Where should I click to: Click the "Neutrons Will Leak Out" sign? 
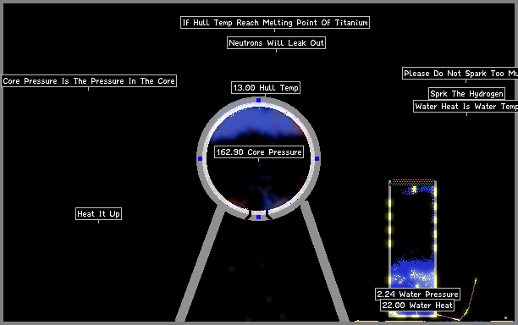coord(276,43)
